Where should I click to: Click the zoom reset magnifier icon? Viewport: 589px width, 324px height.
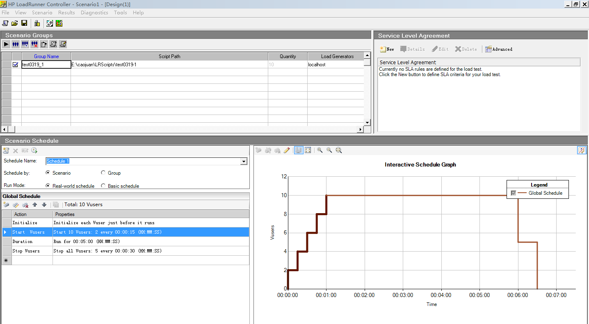pos(339,150)
